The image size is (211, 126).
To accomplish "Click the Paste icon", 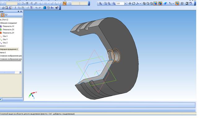I will pyautogui.click(x=23, y=8).
